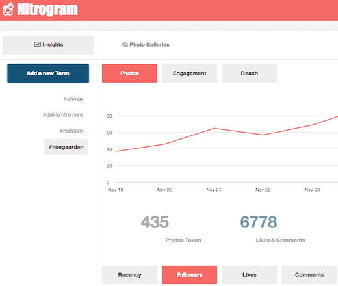Click the Photo Galleries pictures icon
Screen dimensions: 338x286
125,45
